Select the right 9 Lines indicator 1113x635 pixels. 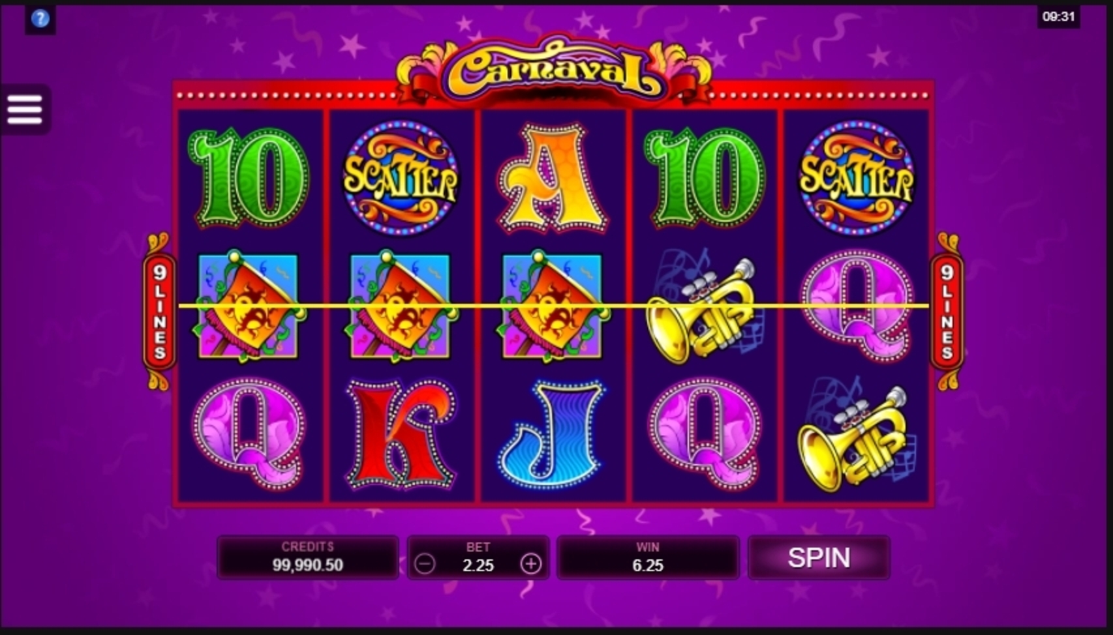(947, 312)
